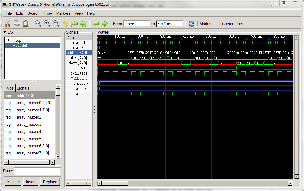Click the Filter text input field
304x191 pixels.
37,171
